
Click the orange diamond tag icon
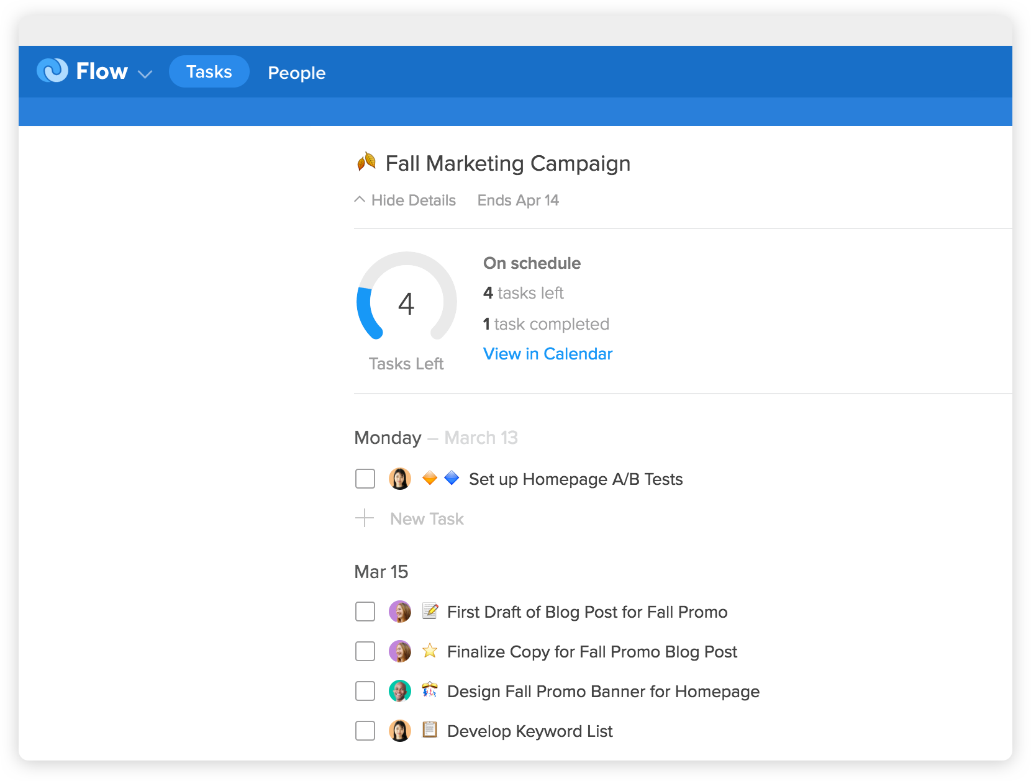tap(430, 478)
